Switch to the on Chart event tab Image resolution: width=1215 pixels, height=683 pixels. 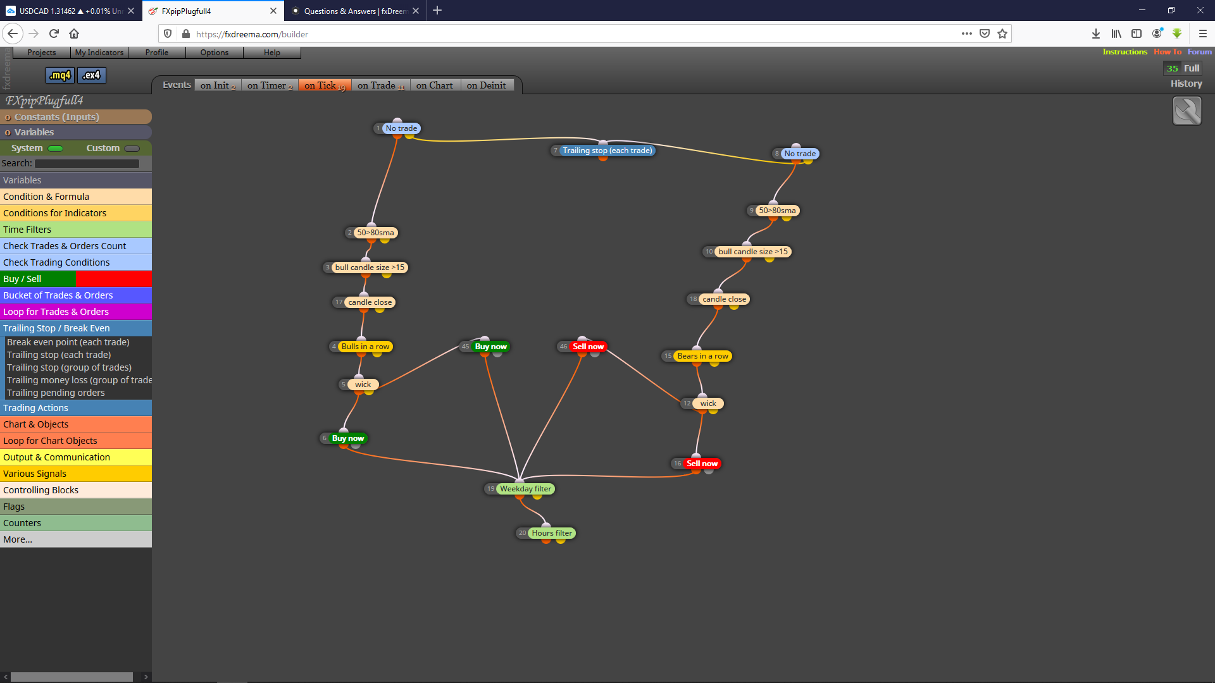[x=435, y=85]
